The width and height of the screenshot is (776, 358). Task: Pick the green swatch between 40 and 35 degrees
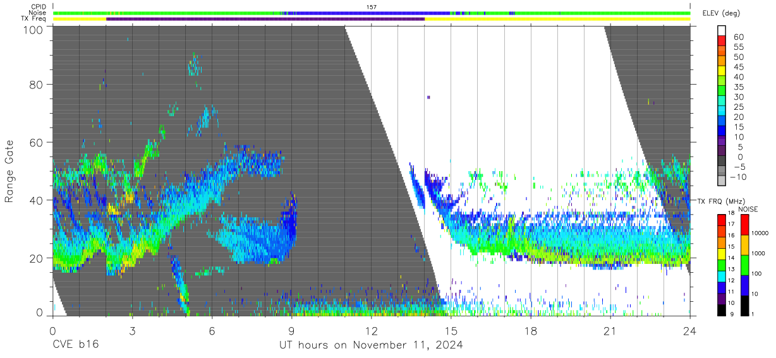(722, 81)
